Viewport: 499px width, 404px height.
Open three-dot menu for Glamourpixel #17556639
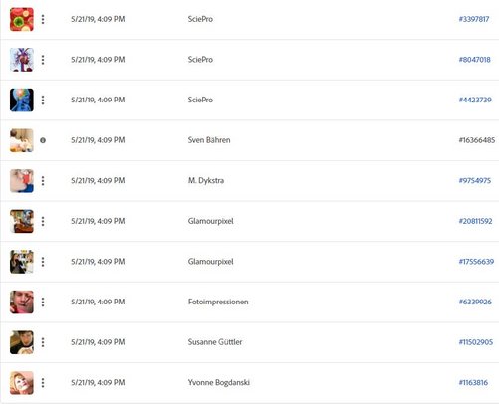click(x=43, y=262)
